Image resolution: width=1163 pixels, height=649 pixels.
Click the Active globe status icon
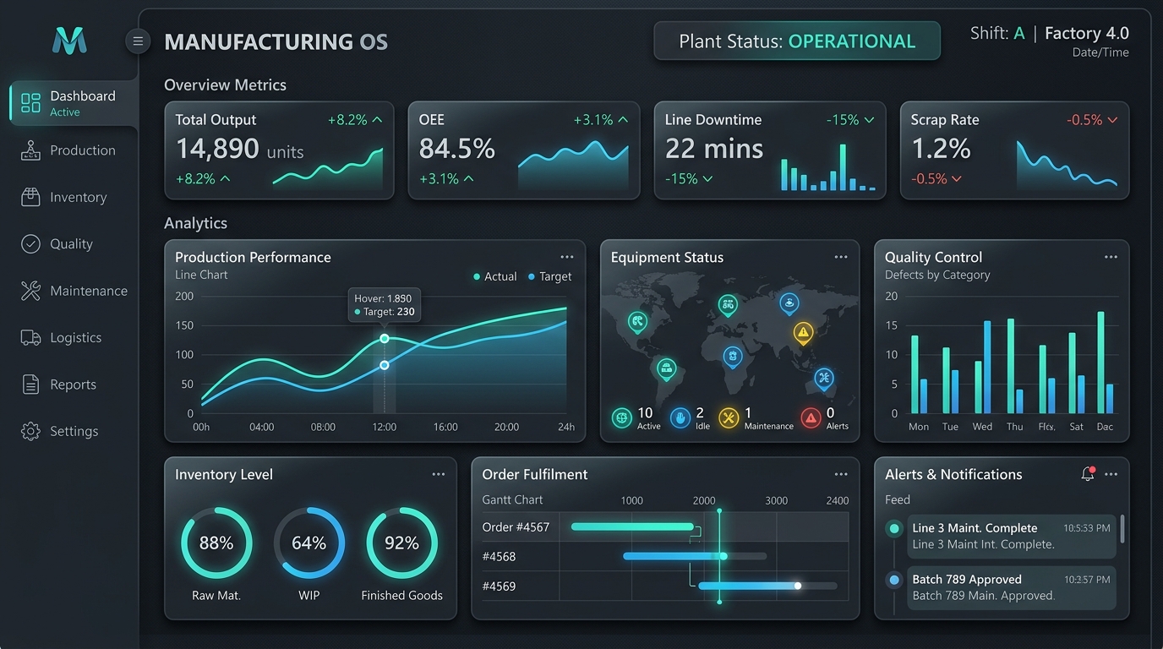622,417
